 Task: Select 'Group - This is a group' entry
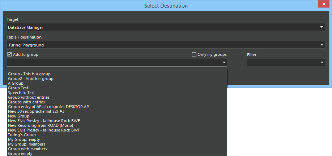click(29, 74)
